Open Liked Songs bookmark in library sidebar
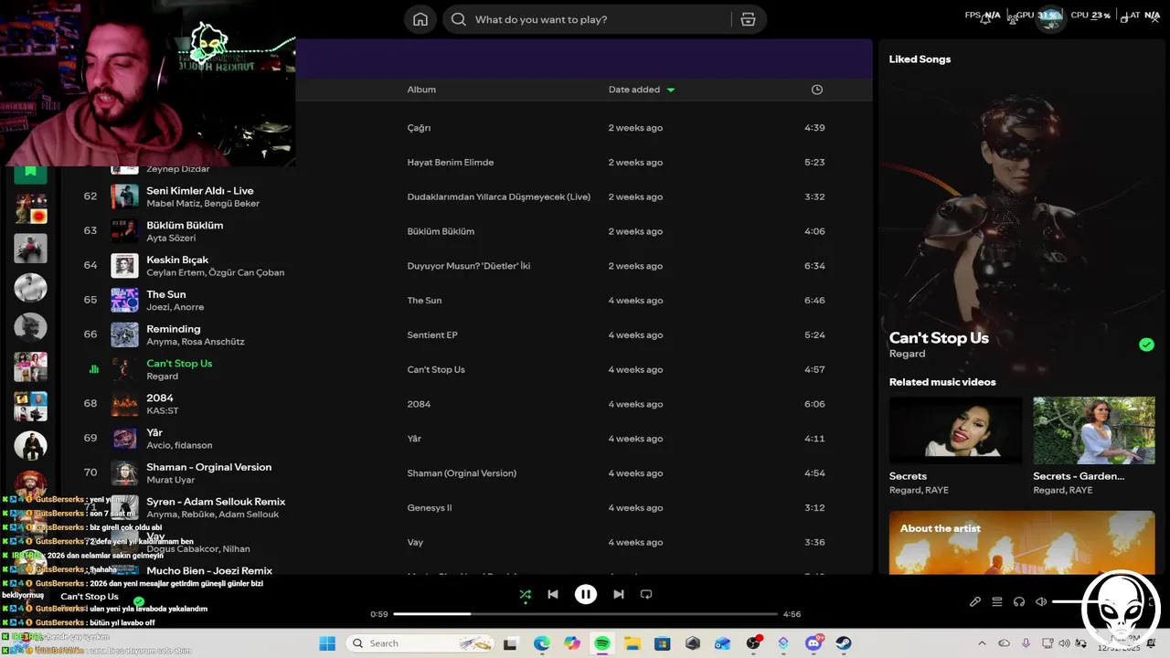 (x=30, y=171)
